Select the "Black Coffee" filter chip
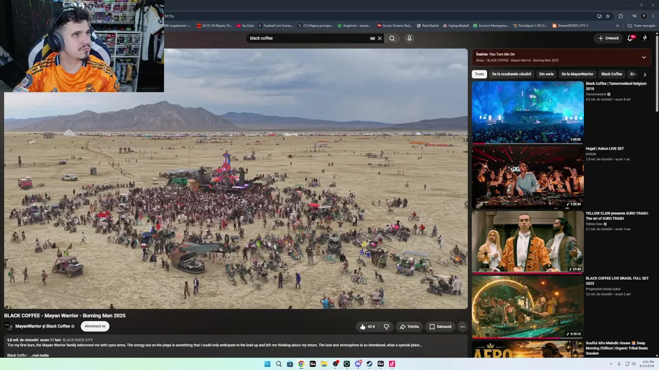Image resolution: width=659 pixels, height=370 pixels. [x=612, y=74]
